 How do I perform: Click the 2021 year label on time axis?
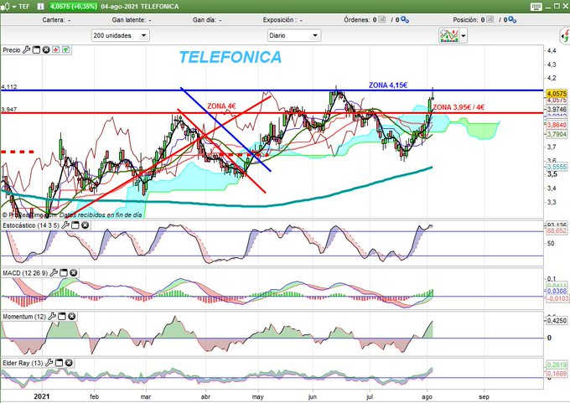[x=42, y=396]
